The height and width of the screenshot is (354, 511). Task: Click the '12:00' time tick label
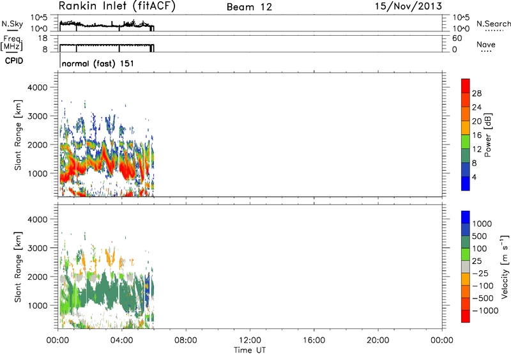tap(250, 341)
